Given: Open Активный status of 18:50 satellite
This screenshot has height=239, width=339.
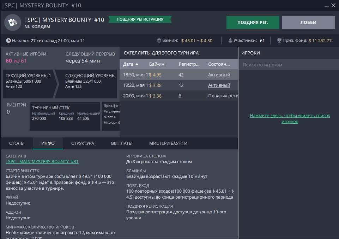Looking at the screenshot, I should coord(219,75).
